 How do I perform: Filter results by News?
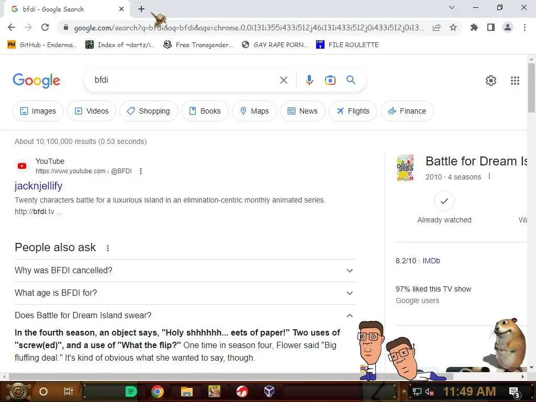pos(303,111)
